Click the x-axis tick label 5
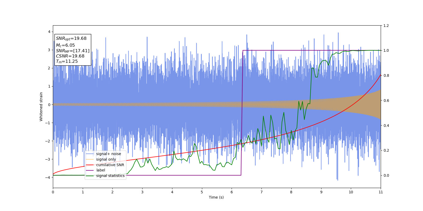 pos(202,192)
